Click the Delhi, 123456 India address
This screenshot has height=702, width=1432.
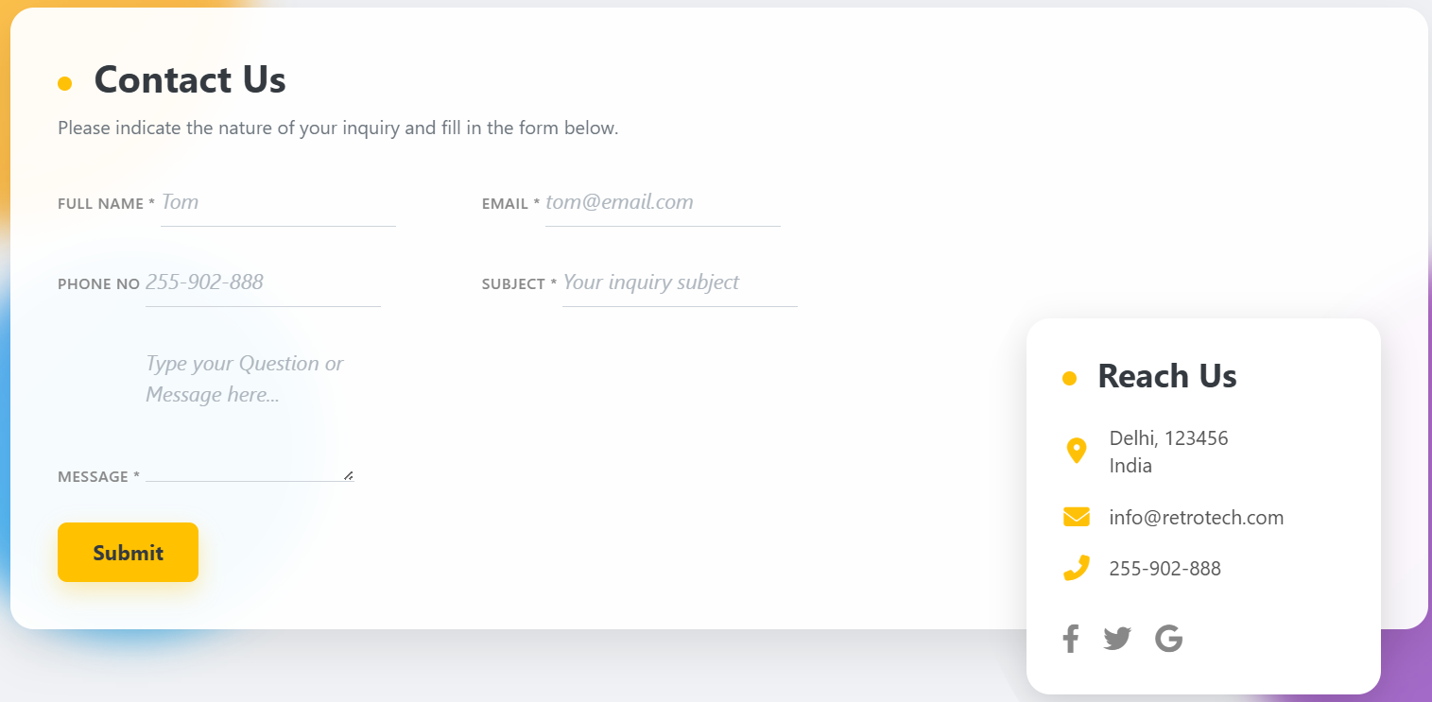[x=1168, y=452]
